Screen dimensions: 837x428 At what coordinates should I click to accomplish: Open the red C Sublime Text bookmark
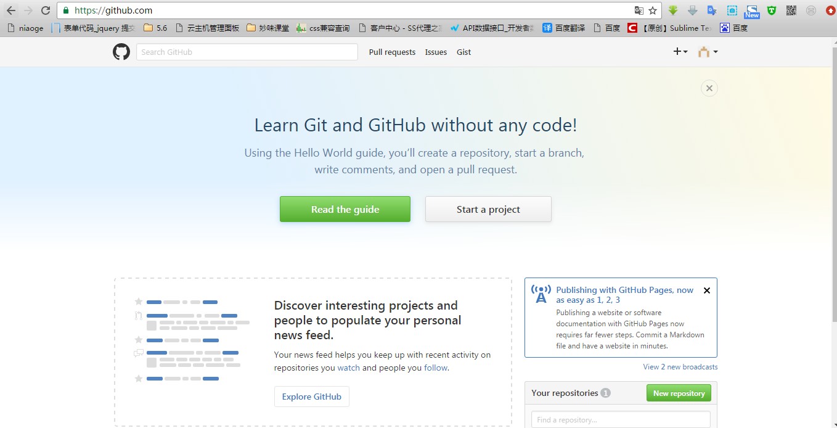point(669,28)
